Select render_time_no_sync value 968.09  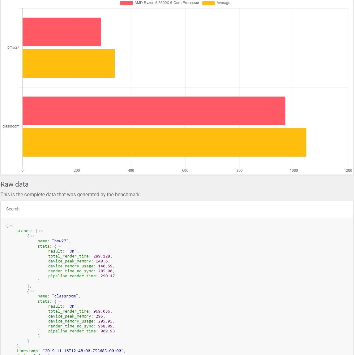tap(105, 326)
